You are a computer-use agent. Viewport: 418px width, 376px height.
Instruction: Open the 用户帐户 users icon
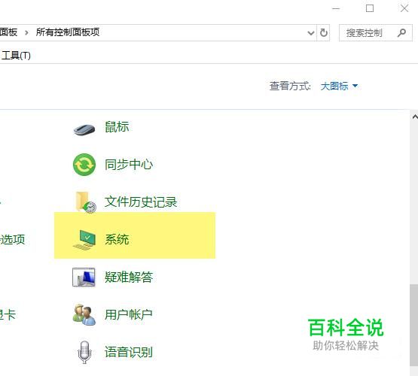point(84,315)
